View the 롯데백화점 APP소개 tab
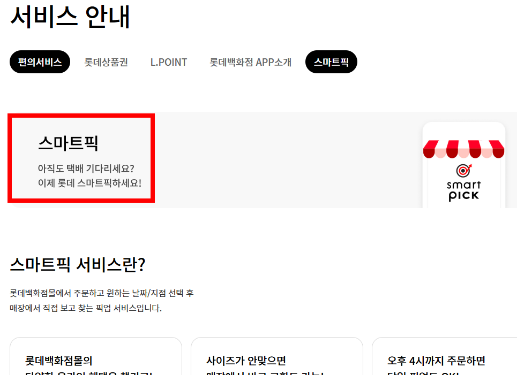Viewport: 517px width, 375px height. point(250,62)
